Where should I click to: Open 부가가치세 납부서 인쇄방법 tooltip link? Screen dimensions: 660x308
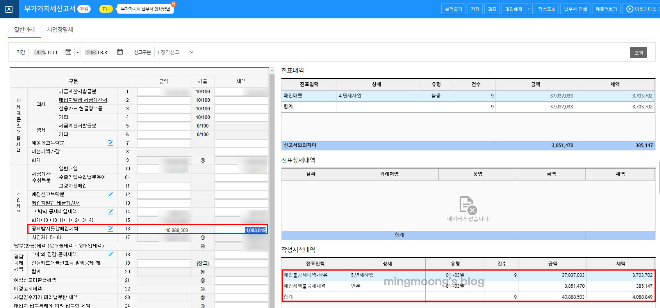point(145,9)
